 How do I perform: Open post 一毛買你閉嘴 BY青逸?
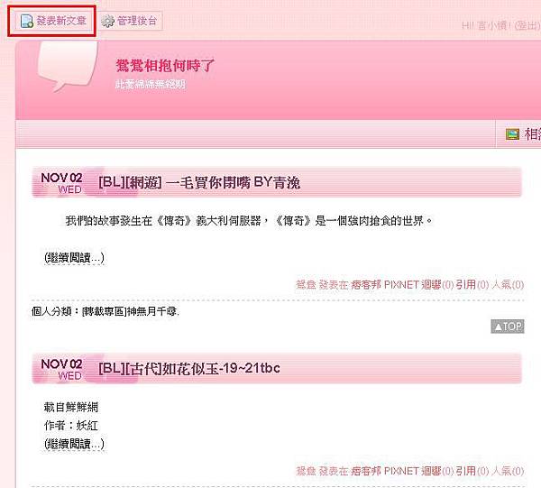click(199, 182)
